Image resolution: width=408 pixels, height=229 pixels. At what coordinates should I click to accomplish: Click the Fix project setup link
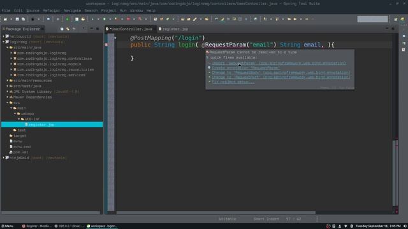click(233, 82)
